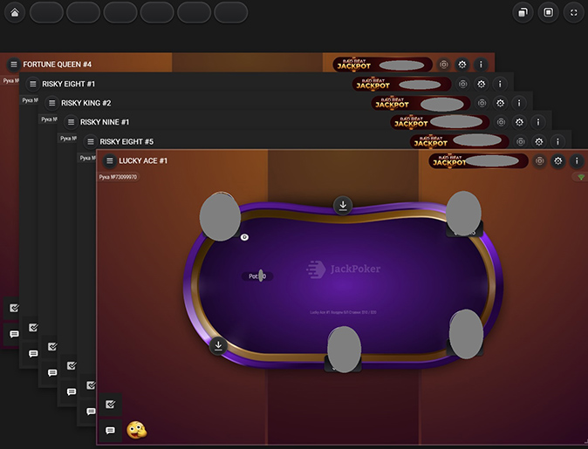Open the emoji picker in Lucky Ace #1
The image size is (588, 449).
(136, 430)
